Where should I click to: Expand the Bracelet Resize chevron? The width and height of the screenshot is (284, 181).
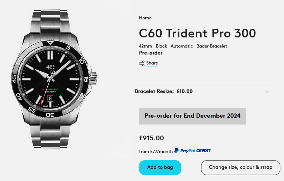tap(267, 91)
